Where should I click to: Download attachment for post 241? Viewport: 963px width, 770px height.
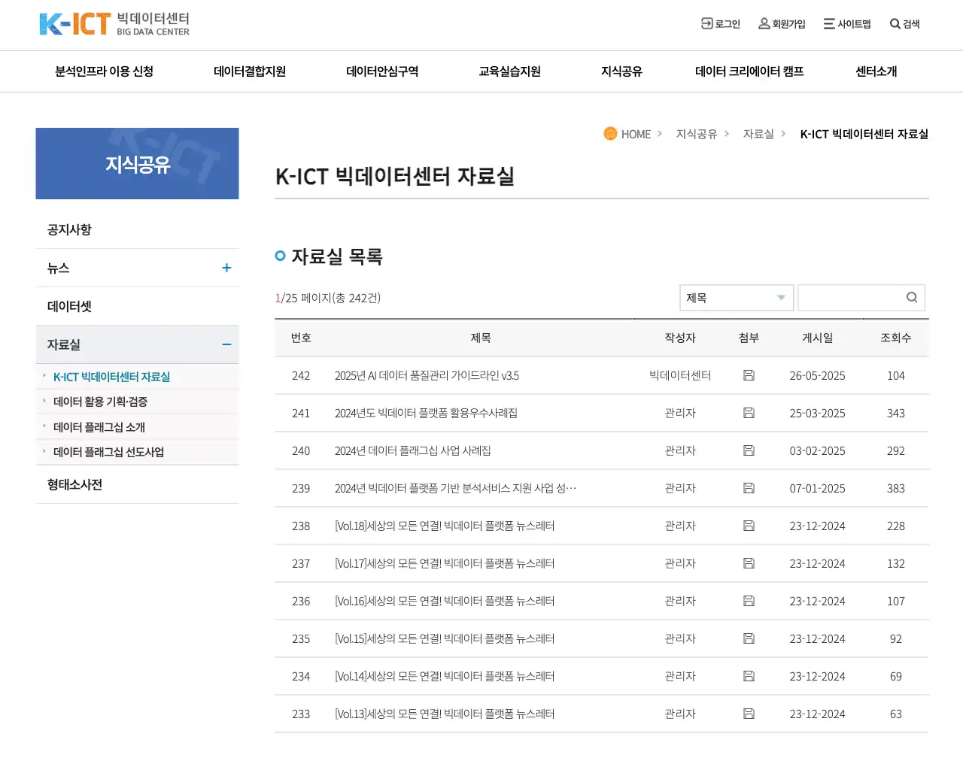tap(749, 413)
